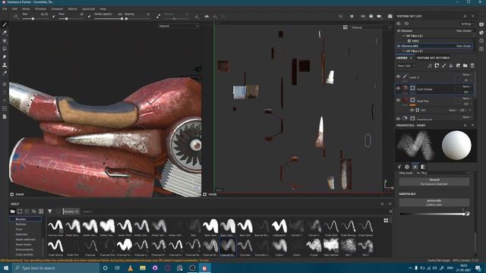Switch to the Layers tab
Image resolution: width=486 pixels, height=273 pixels.
[x=402, y=58]
